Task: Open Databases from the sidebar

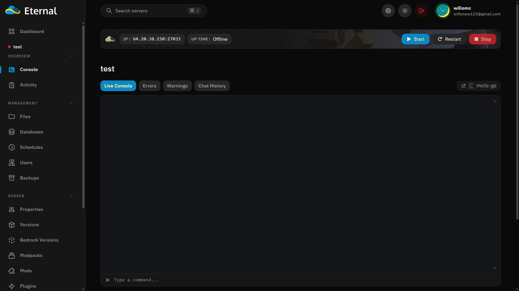Action: click(x=31, y=132)
